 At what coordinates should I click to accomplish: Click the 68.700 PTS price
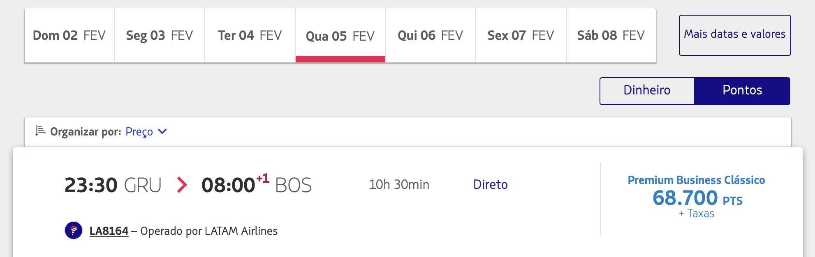coord(697,198)
